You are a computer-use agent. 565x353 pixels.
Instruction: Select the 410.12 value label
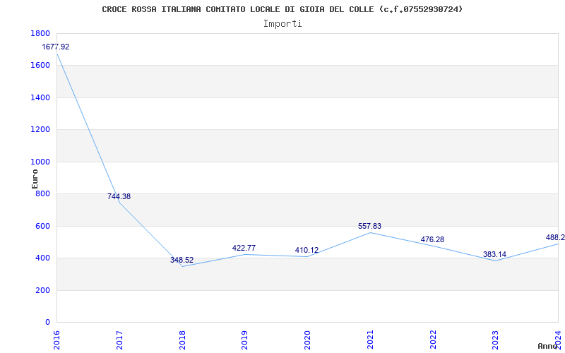coord(307,251)
